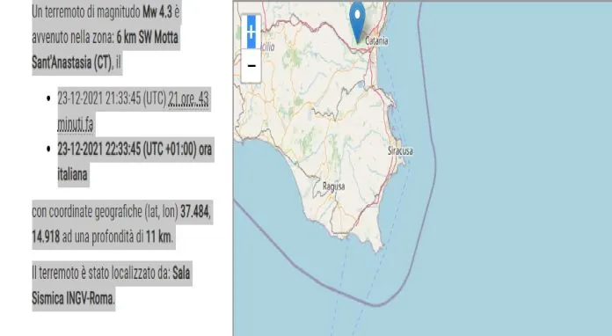Viewport: 612px width, 336px height.
Task: Click 'con coordinate geografiche (lat, lon)' text
Action: (x=105, y=212)
